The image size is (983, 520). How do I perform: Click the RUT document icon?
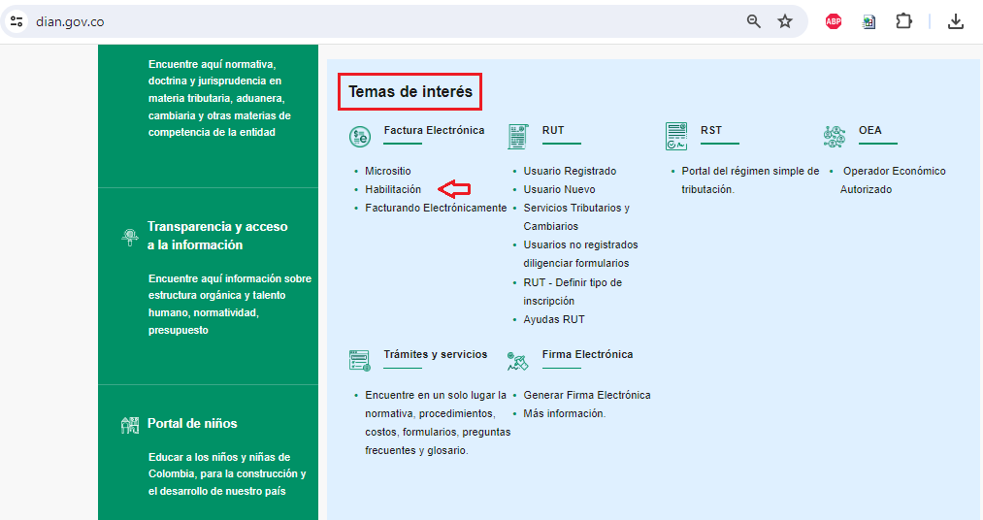coord(518,137)
